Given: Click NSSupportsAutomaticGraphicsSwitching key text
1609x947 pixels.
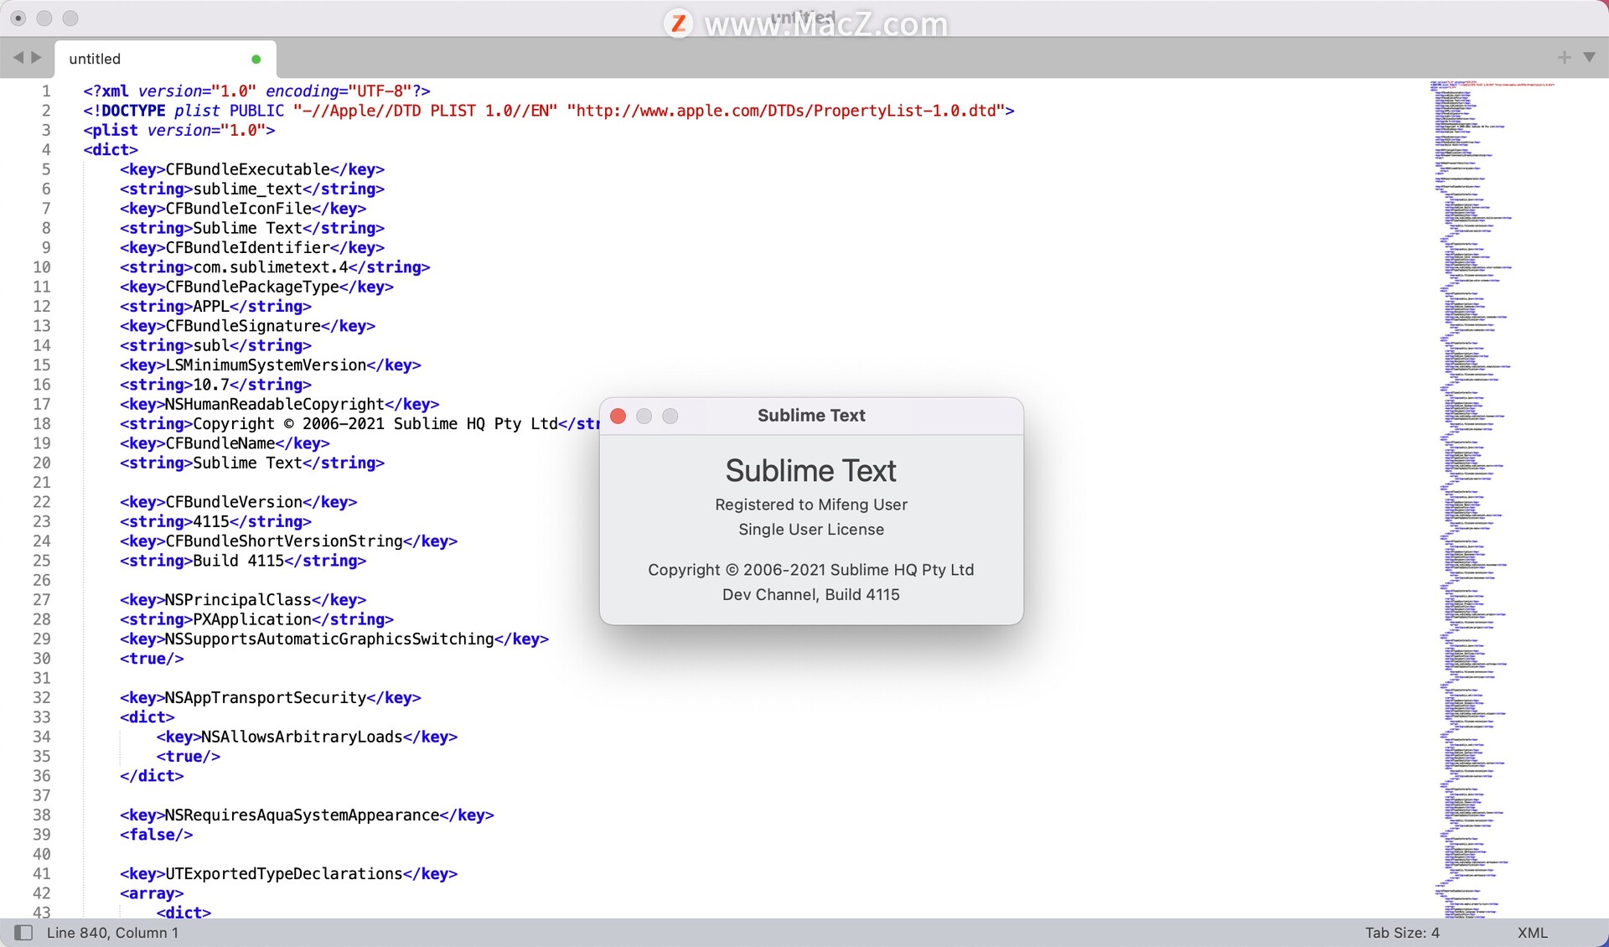Looking at the screenshot, I should pos(329,639).
